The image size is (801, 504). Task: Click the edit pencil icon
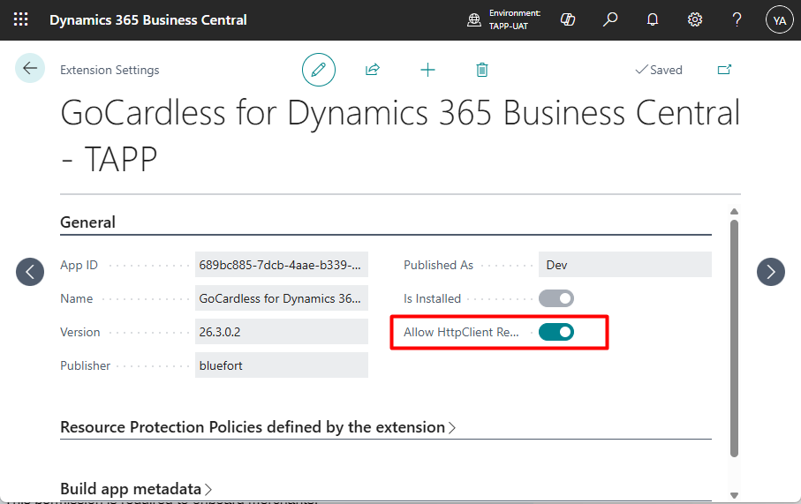point(318,70)
